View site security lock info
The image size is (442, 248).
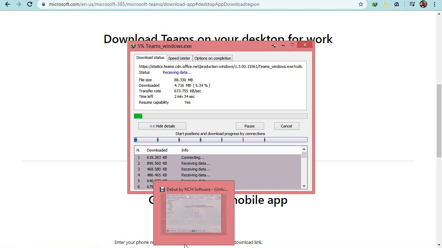pos(43,4)
